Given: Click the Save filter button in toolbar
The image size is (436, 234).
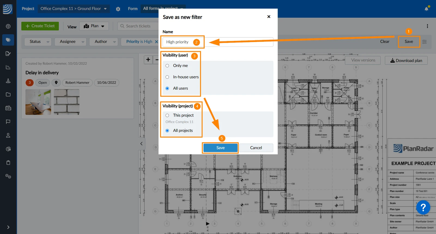Looking at the screenshot, I should pyautogui.click(x=409, y=42).
